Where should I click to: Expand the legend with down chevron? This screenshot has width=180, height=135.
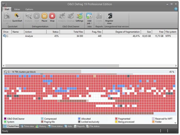(x=175, y=123)
